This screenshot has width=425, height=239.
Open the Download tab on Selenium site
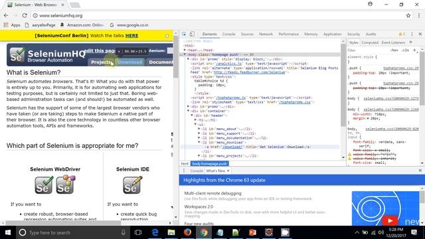click(130, 62)
